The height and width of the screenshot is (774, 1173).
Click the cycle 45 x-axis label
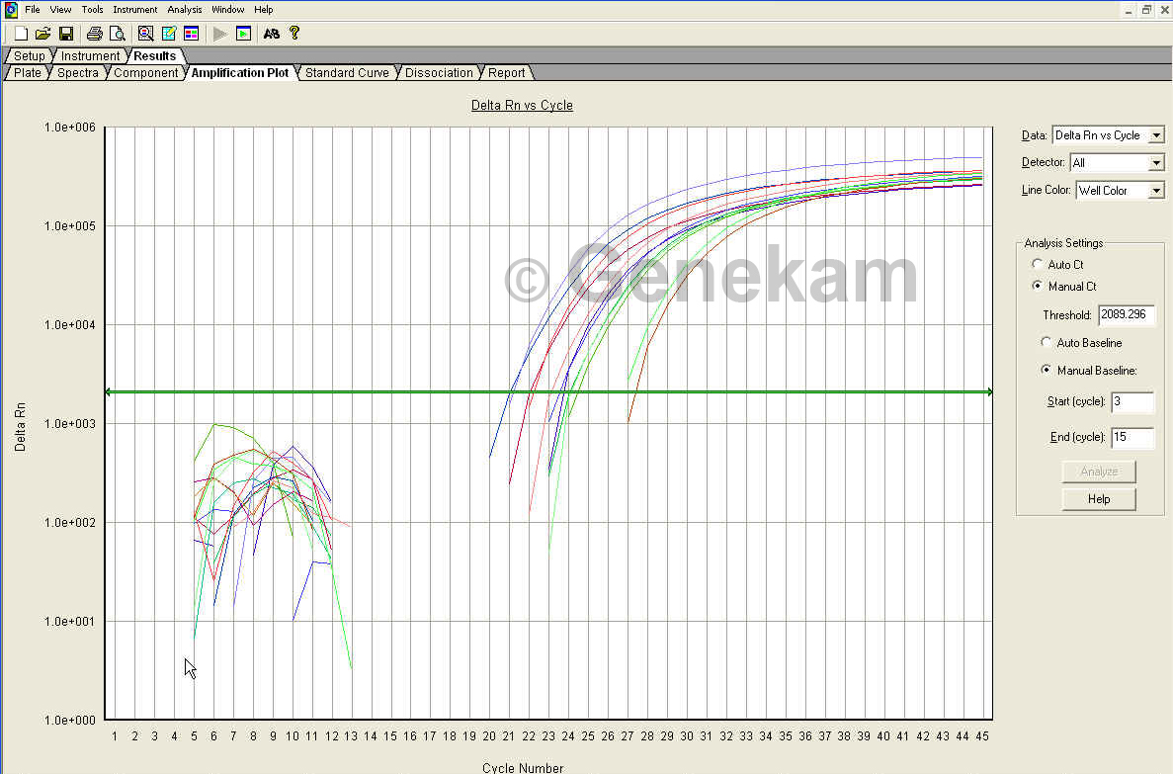981,736
